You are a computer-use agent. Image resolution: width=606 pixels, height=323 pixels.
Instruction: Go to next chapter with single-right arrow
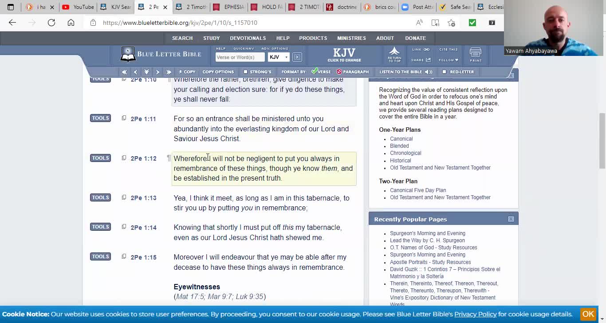(157, 72)
